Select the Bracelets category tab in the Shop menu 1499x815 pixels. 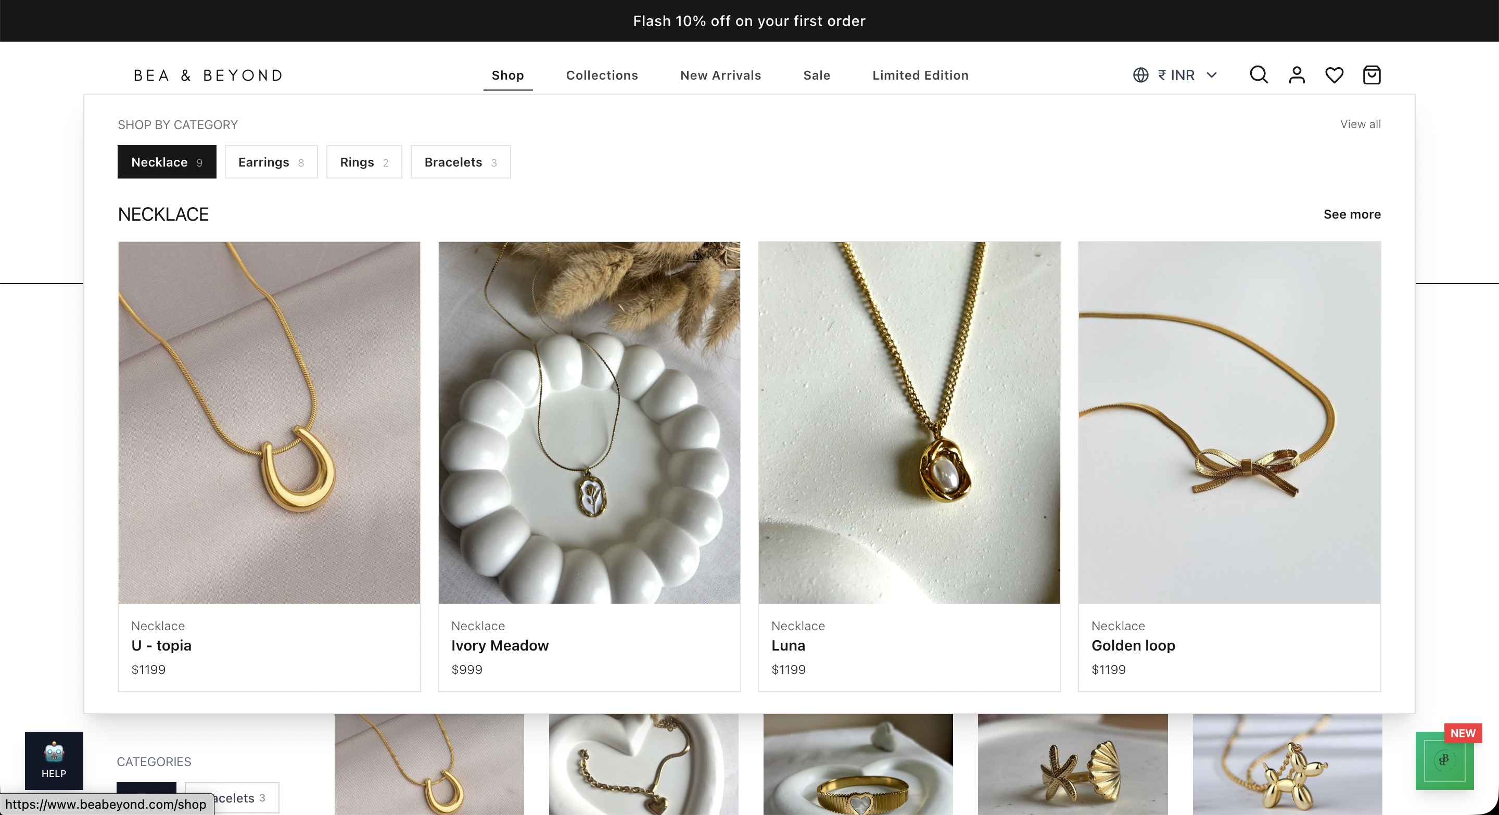(x=460, y=162)
